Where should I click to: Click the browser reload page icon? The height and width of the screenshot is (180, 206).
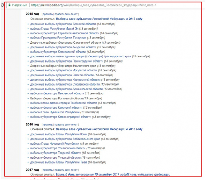[3, 5]
